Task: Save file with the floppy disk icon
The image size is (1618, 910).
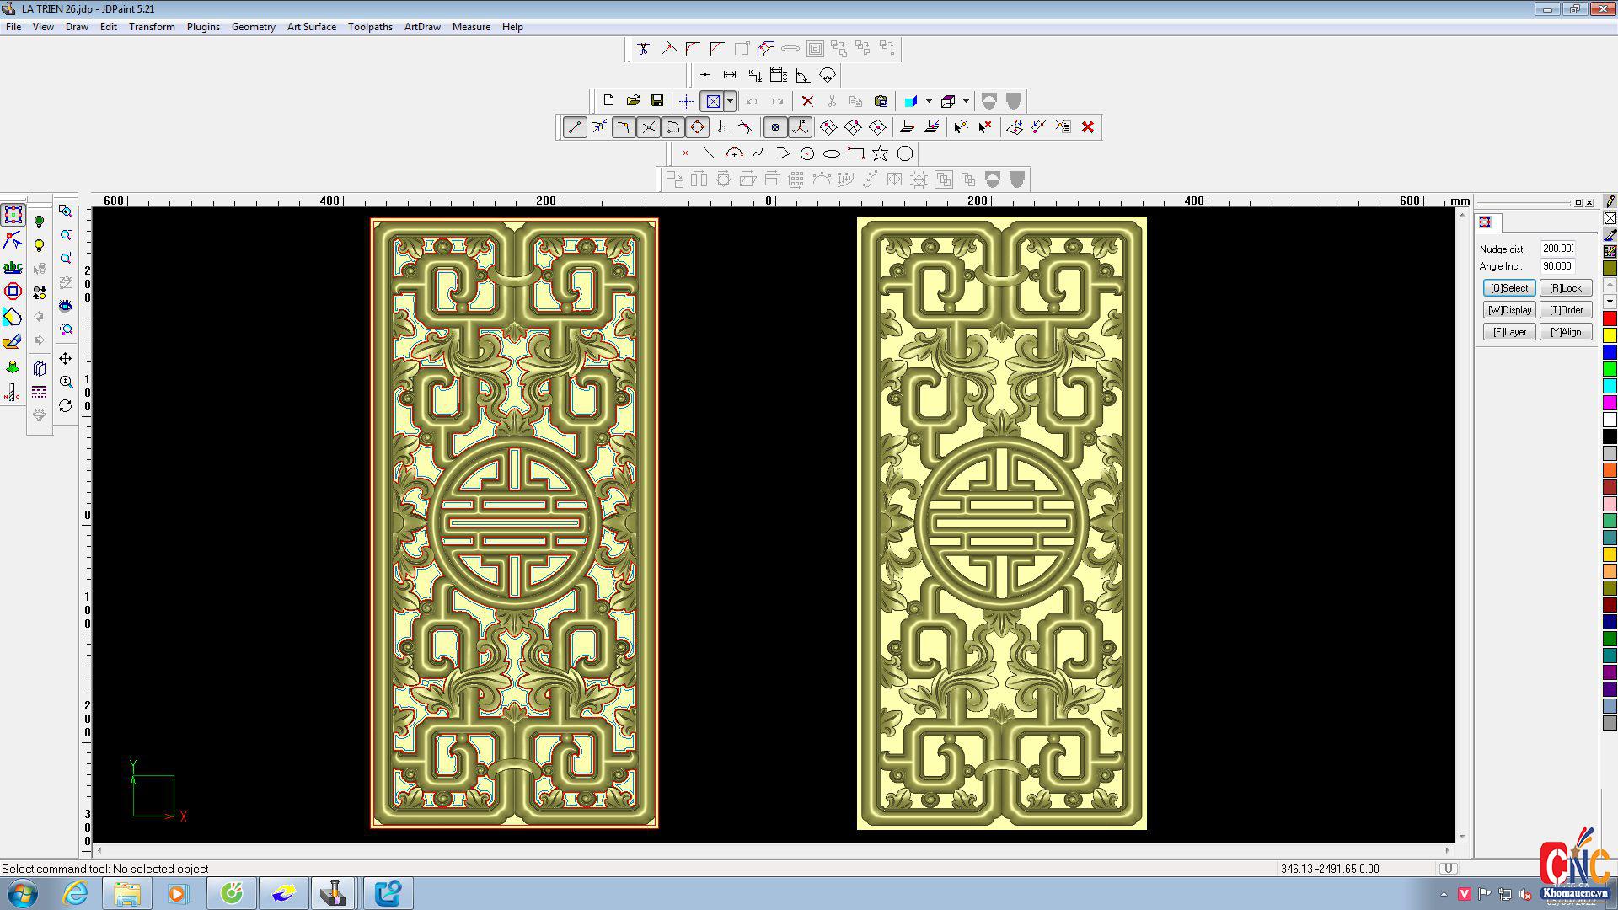Action: coord(657,101)
